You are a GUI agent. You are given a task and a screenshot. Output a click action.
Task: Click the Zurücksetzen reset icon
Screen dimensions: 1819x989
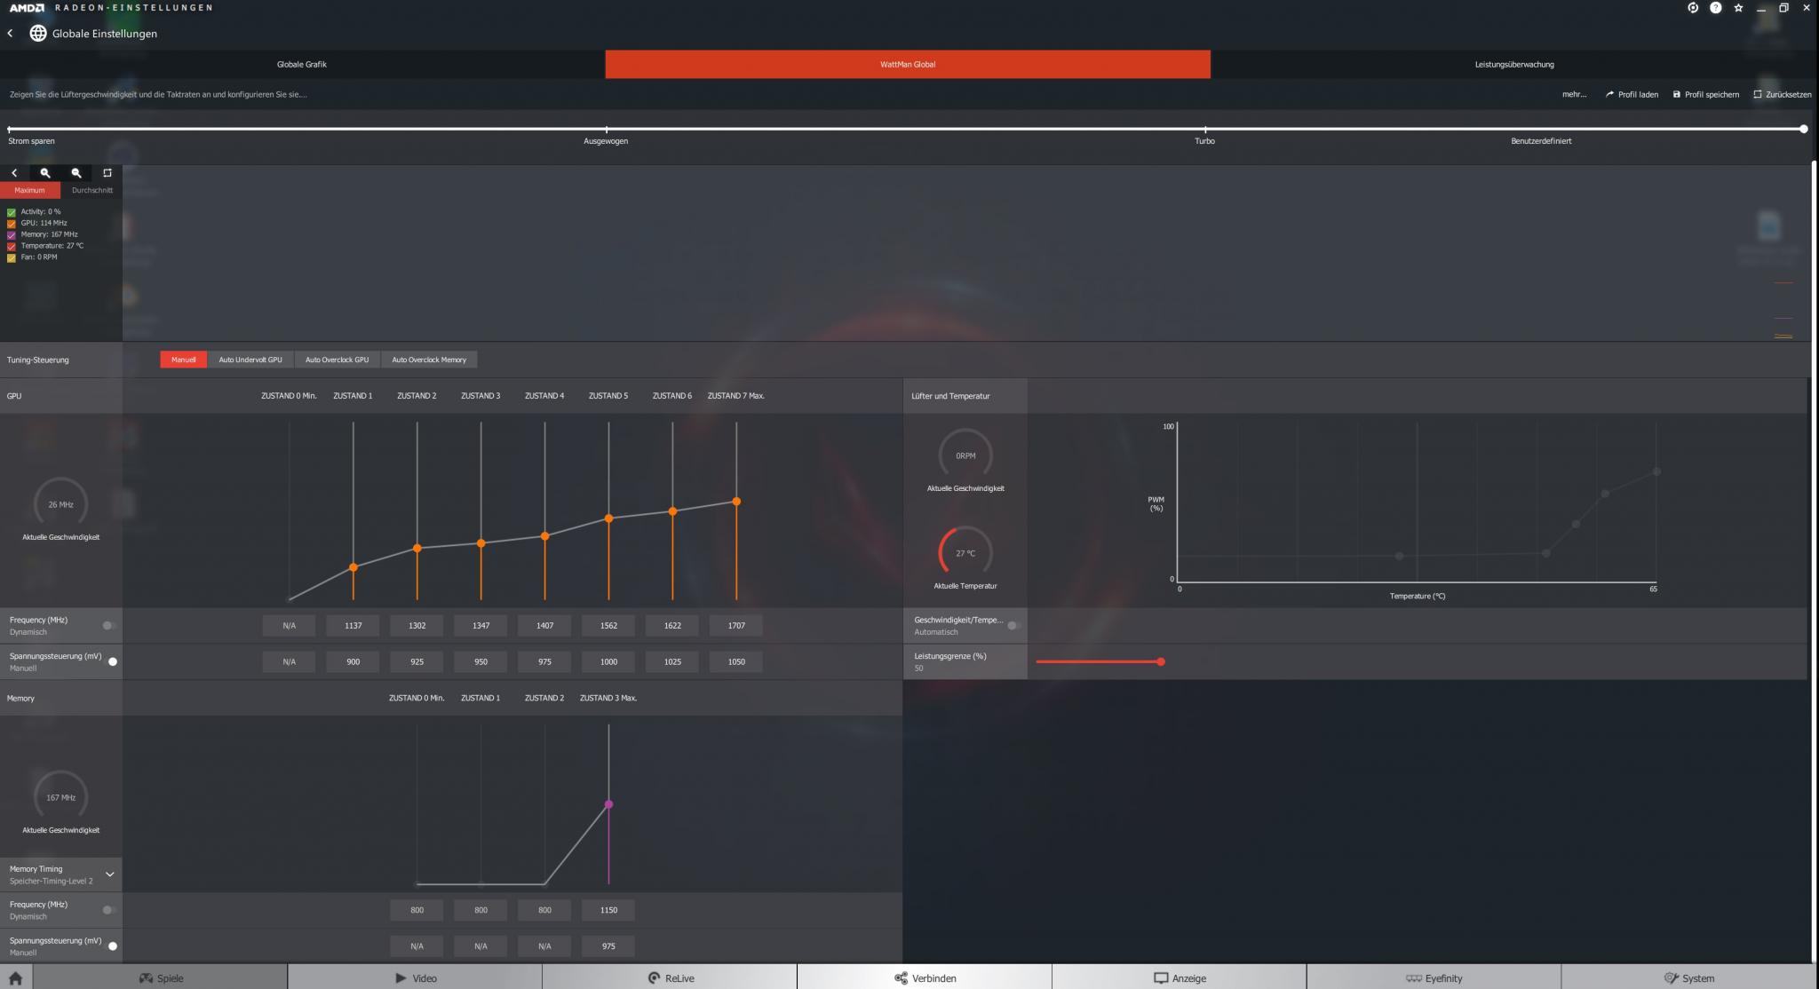click(1757, 94)
